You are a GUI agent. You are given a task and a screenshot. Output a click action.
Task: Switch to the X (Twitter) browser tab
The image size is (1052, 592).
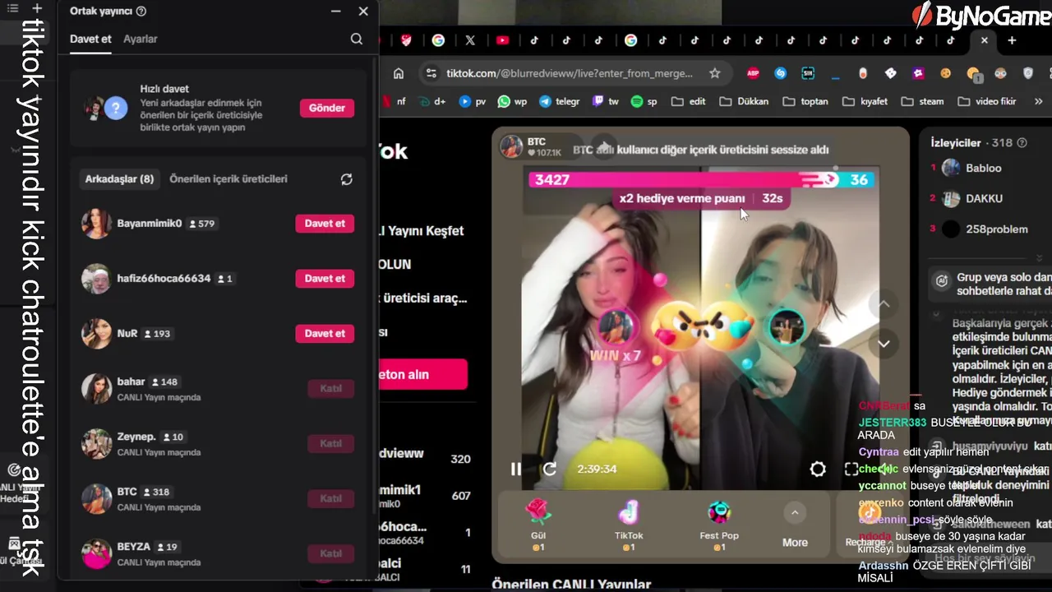pyautogui.click(x=470, y=40)
